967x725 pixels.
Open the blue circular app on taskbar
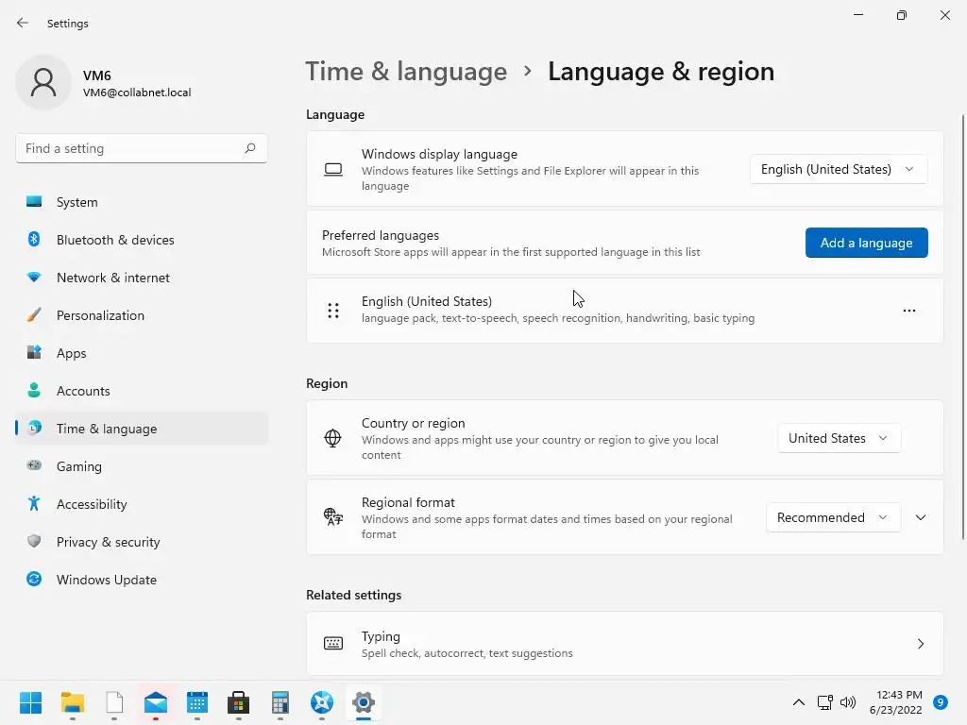pyautogui.click(x=322, y=702)
